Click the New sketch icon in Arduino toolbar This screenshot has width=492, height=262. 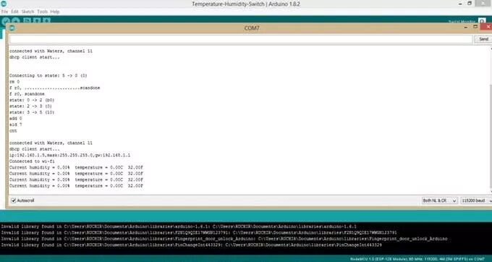tap(27, 21)
